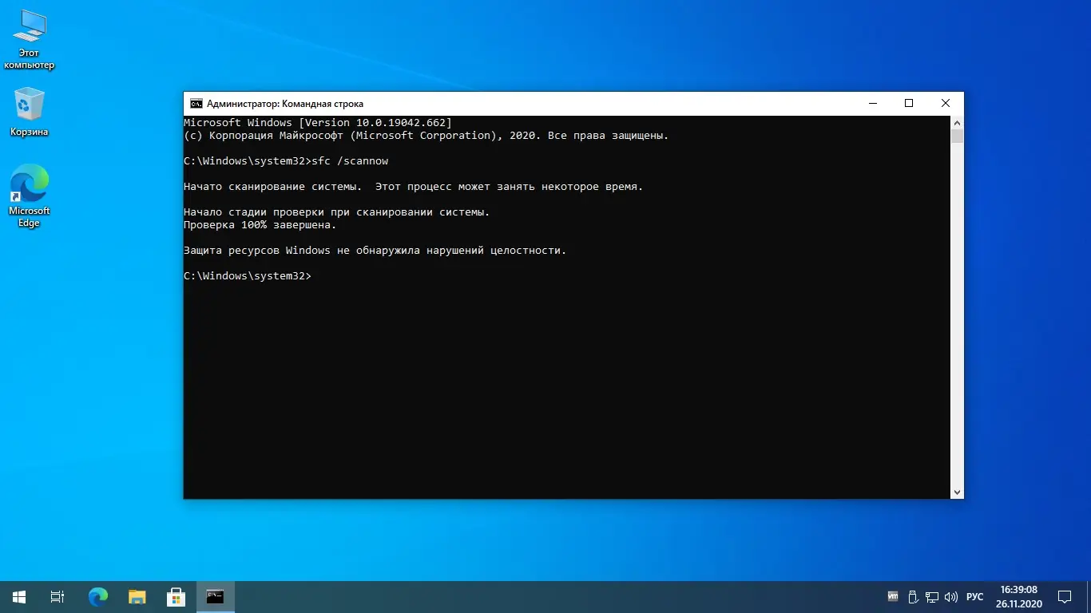Click the title 'Администратор: Командная строка'
1091x613 pixels.
285,104
